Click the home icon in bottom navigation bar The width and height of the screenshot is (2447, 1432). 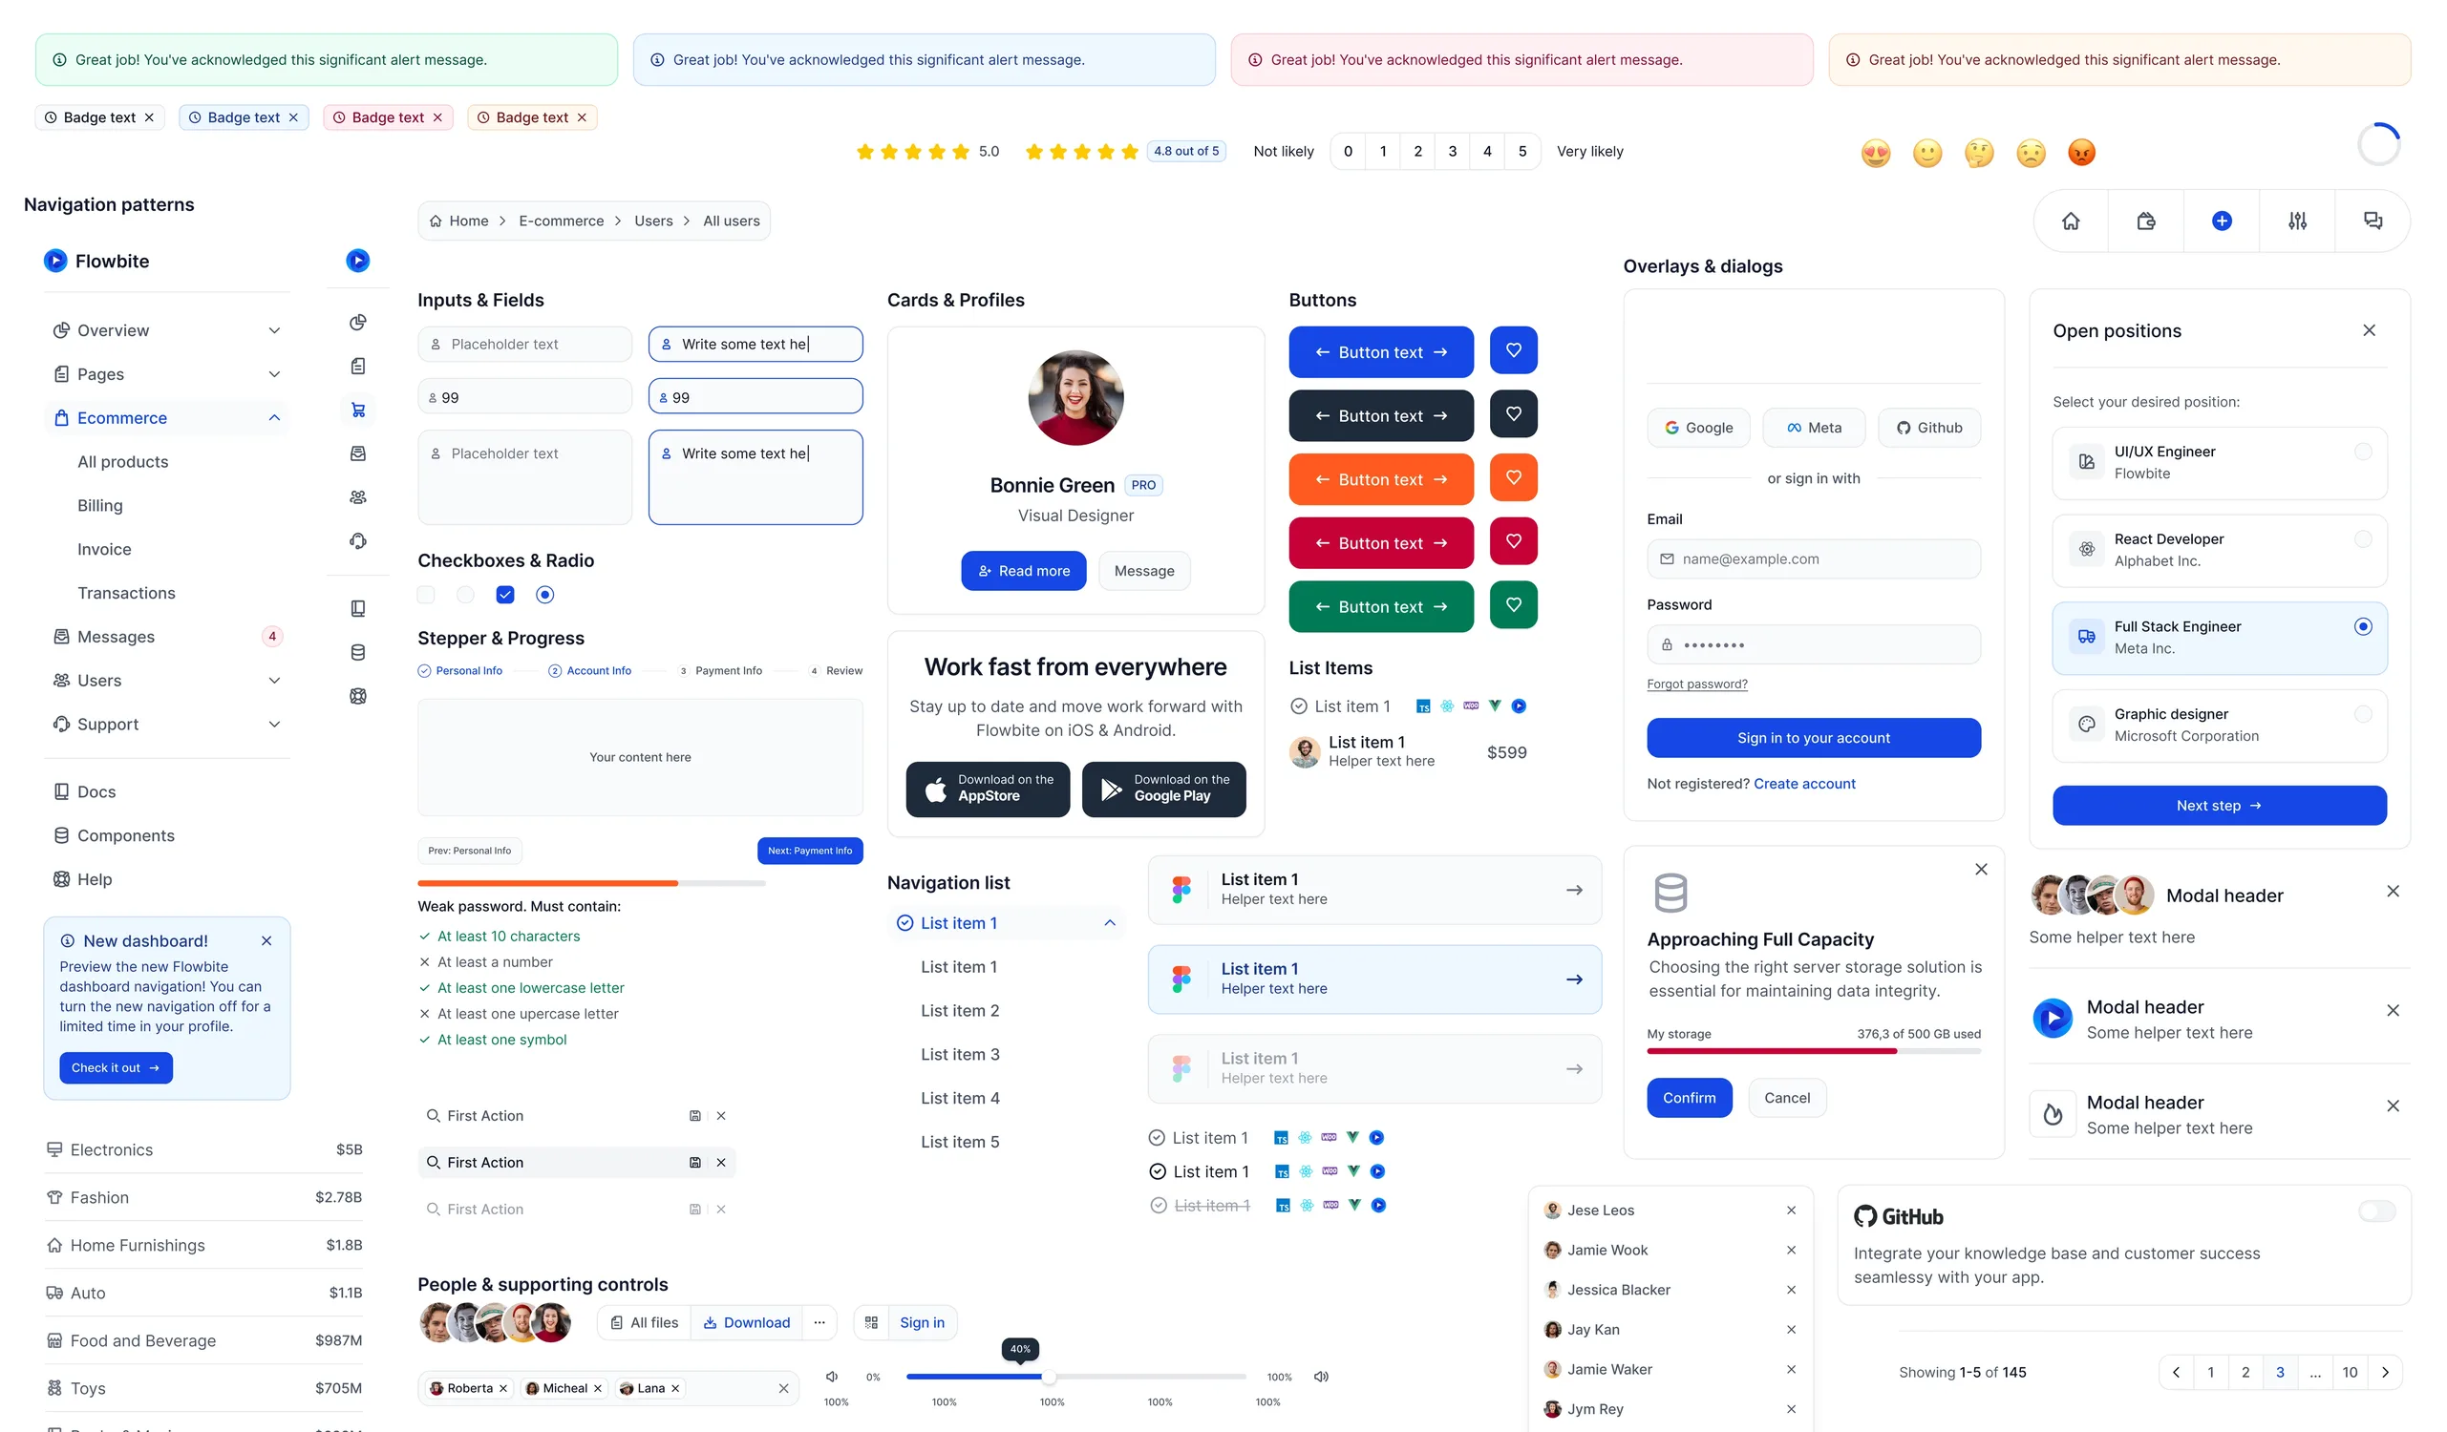(2072, 221)
